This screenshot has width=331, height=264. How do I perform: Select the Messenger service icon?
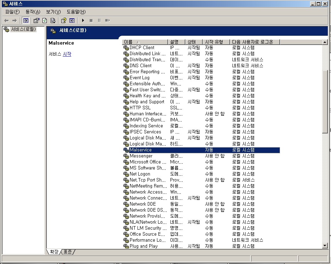[126, 156]
